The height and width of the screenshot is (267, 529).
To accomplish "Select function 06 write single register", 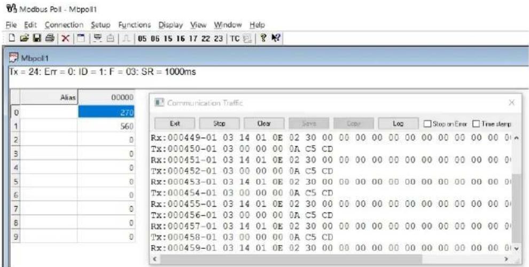I will tap(155, 39).
